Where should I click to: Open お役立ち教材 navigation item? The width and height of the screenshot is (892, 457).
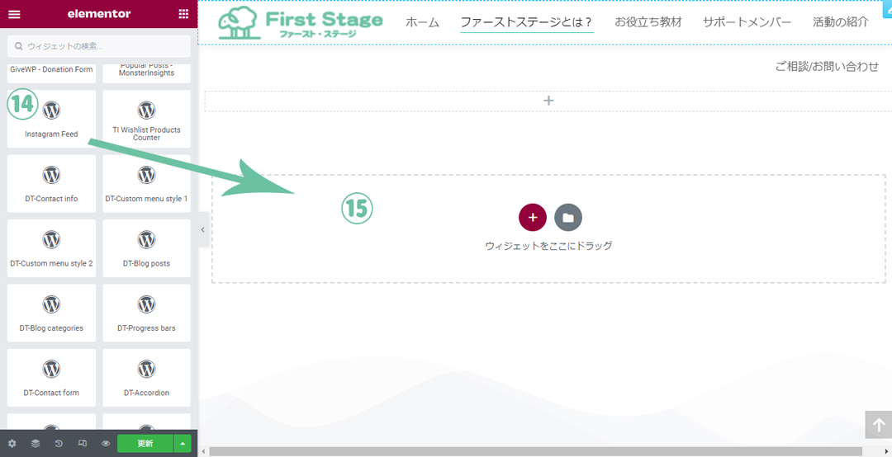(x=648, y=22)
